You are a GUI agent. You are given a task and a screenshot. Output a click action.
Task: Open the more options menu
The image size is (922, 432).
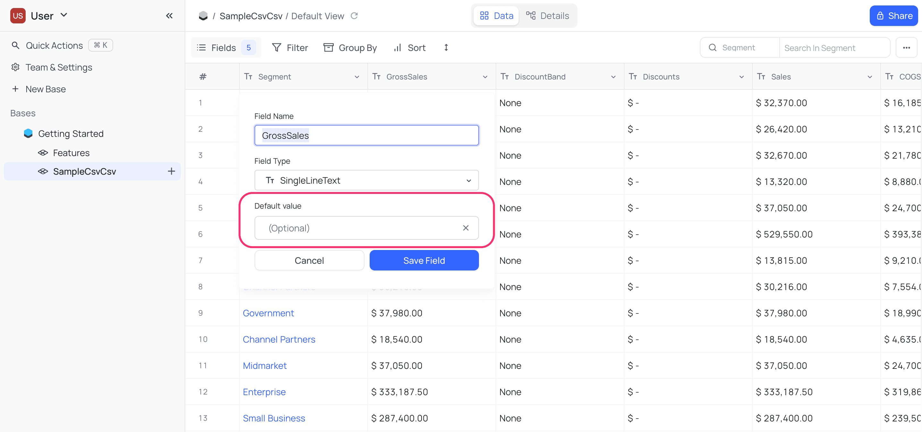click(907, 47)
